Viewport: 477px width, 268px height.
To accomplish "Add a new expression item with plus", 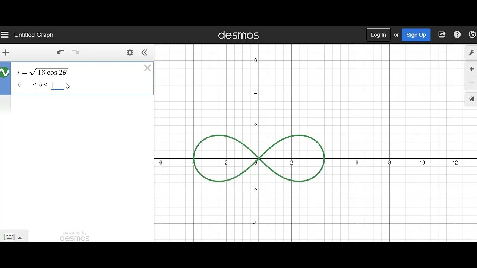I will 6,52.
